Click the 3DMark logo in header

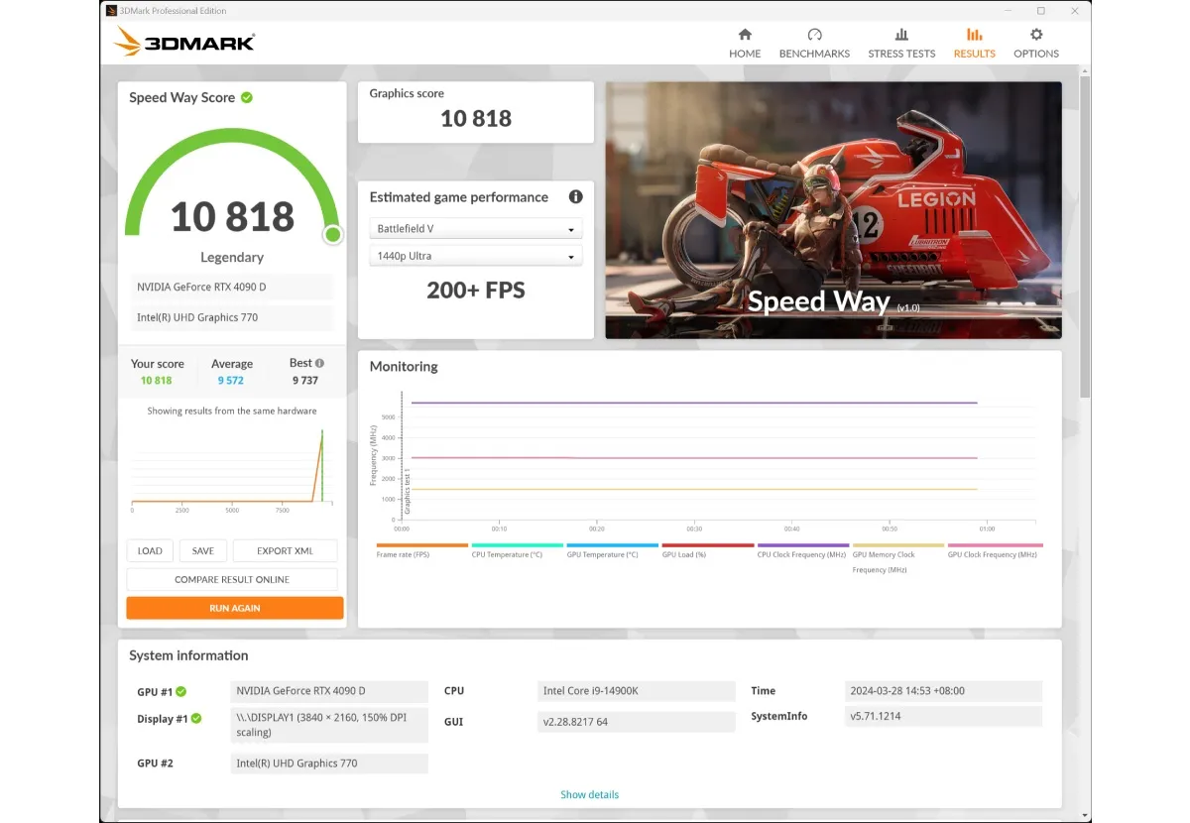[184, 42]
